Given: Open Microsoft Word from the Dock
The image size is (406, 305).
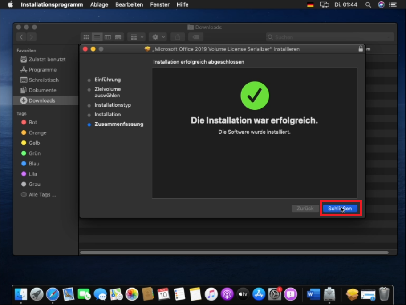Looking at the screenshot, I should [x=313, y=294].
